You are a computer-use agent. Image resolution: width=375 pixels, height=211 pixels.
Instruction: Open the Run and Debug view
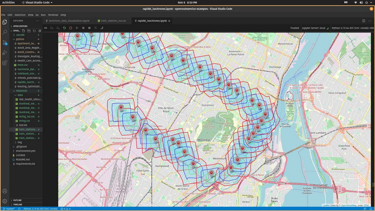[5, 53]
